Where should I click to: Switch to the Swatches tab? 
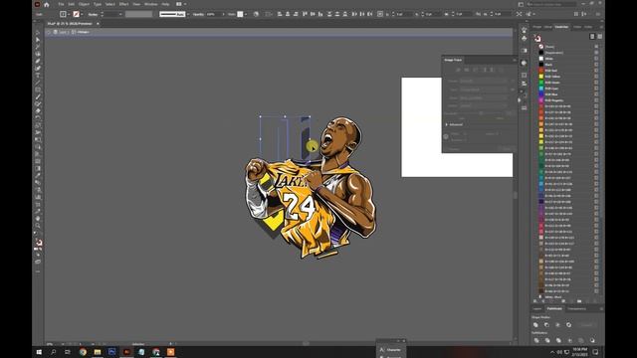click(x=561, y=27)
